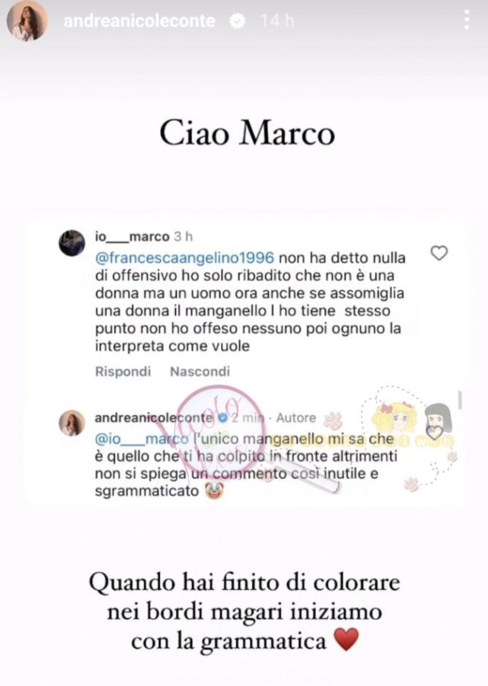
Task: Open the story author's profile picture
Action: tap(27, 21)
